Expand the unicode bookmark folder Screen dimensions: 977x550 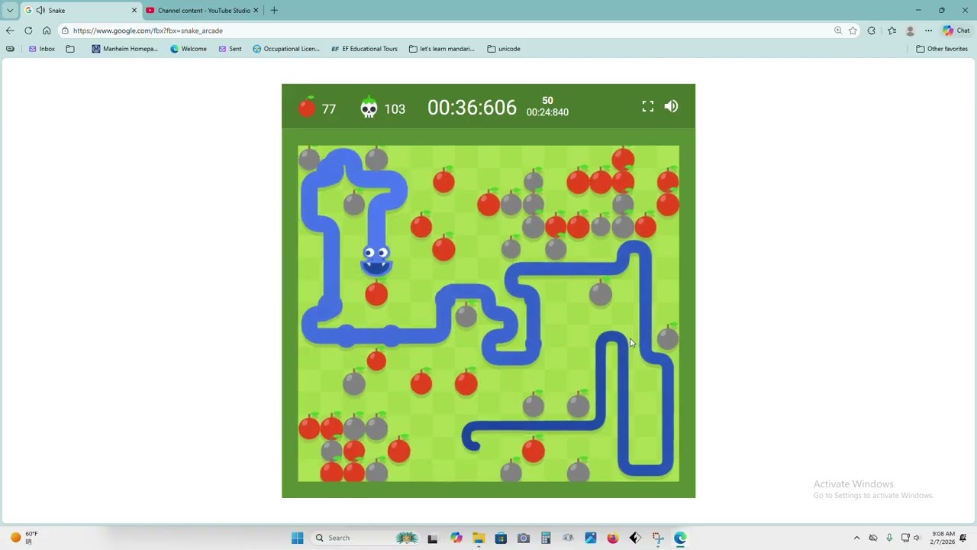pyautogui.click(x=504, y=49)
